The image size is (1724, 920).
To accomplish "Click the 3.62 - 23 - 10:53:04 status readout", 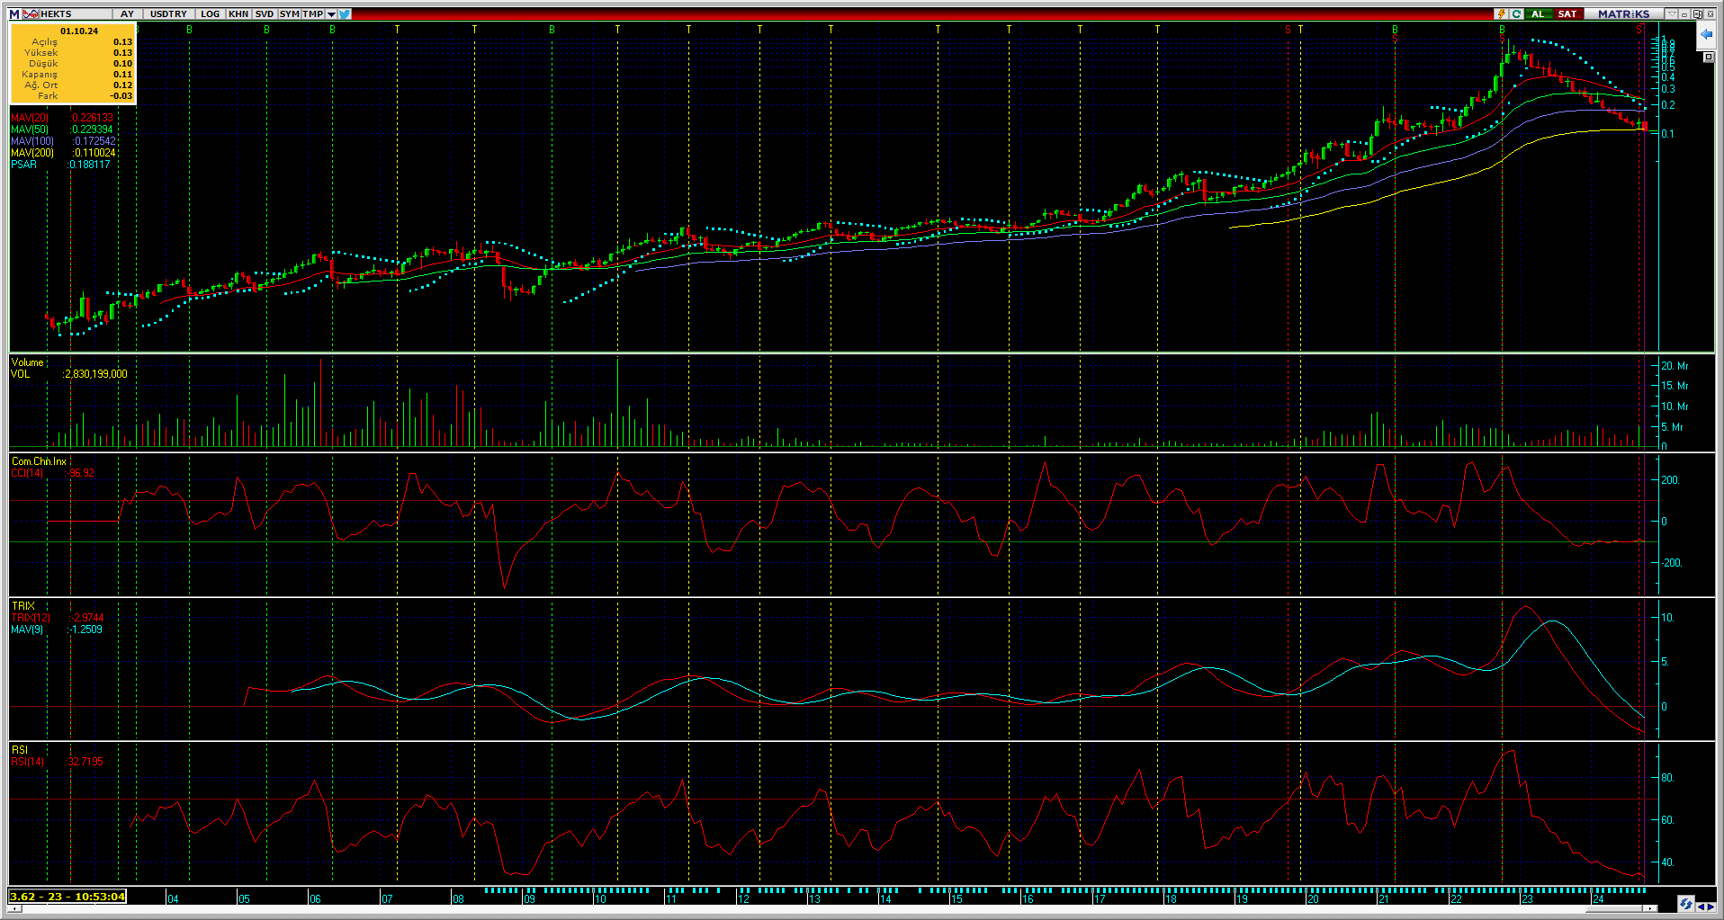I will tap(67, 897).
